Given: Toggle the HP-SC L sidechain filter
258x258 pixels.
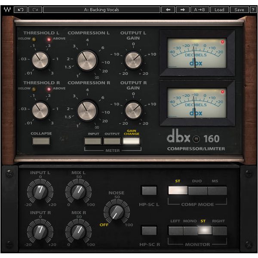Looking at the screenshot, I should point(149,190).
